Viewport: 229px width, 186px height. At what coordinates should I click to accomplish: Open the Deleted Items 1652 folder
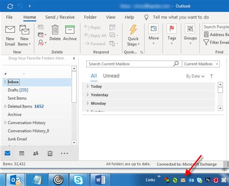click(26, 106)
